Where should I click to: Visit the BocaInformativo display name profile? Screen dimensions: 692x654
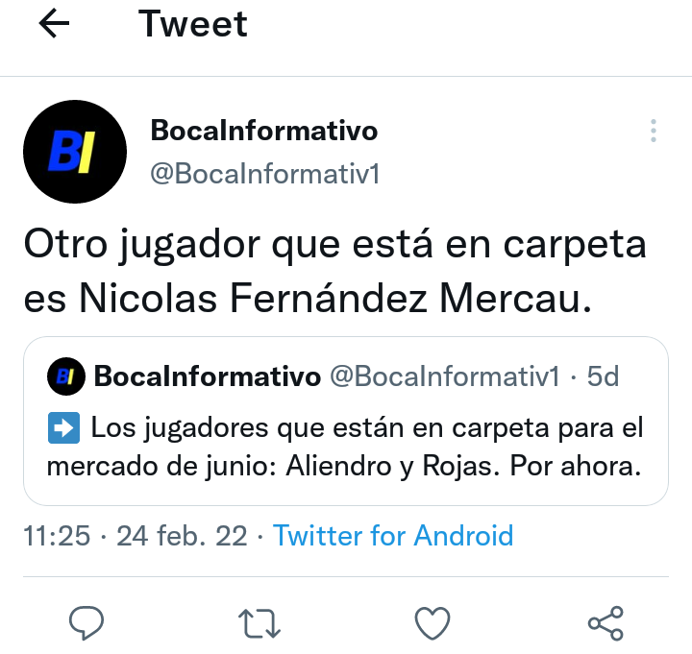point(264,131)
